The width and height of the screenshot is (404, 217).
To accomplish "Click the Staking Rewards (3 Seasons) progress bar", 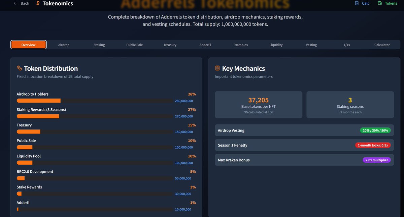I will (x=95, y=116).
